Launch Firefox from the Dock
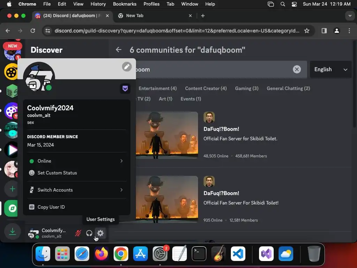Viewport: 357px width, 268px height. click(101, 254)
